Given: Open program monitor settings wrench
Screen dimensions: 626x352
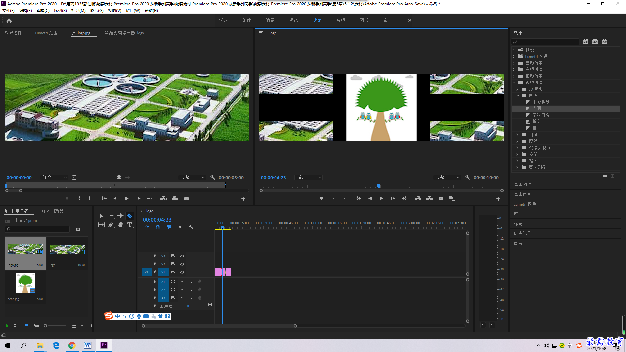Looking at the screenshot, I should [x=468, y=177].
